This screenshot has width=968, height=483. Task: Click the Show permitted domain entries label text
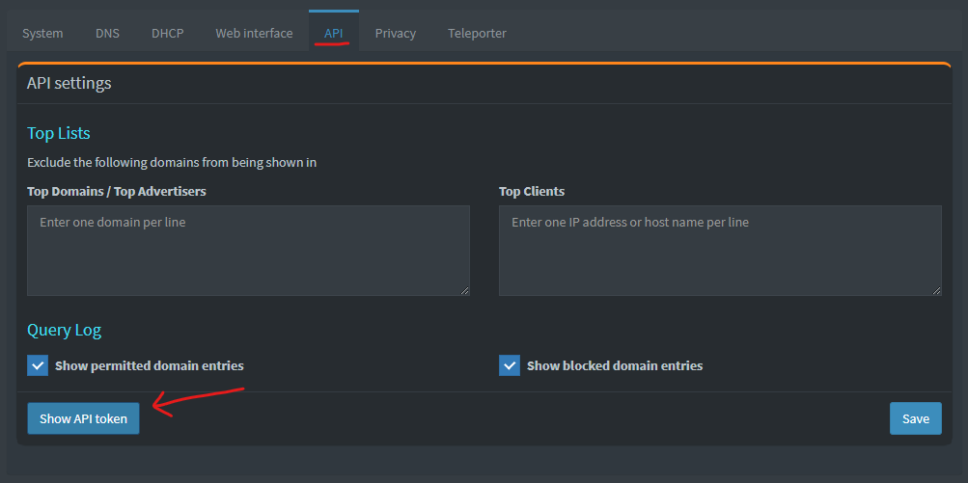pyautogui.click(x=150, y=366)
